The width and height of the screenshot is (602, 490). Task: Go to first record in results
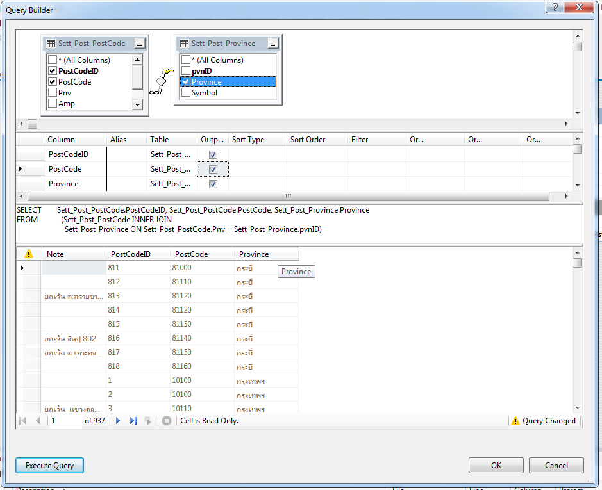(23, 421)
